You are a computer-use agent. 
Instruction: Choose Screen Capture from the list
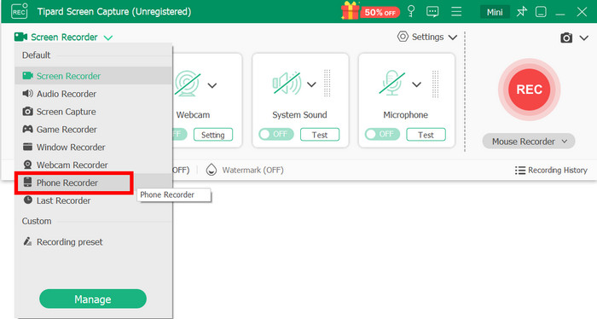point(93,112)
